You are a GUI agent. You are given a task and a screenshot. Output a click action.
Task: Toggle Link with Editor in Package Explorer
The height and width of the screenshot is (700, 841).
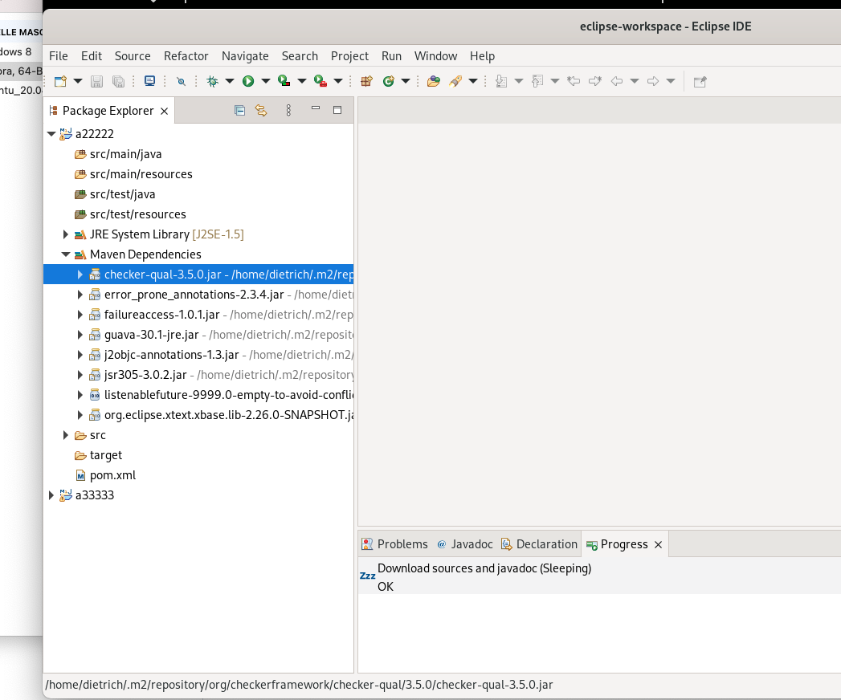pos(261,110)
